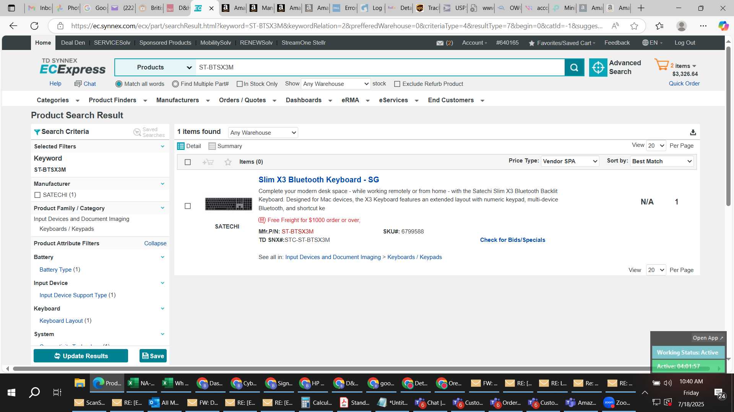Check the In Stock Only box
Viewport: 734px width, 412px height.
(x=240, y=84)
